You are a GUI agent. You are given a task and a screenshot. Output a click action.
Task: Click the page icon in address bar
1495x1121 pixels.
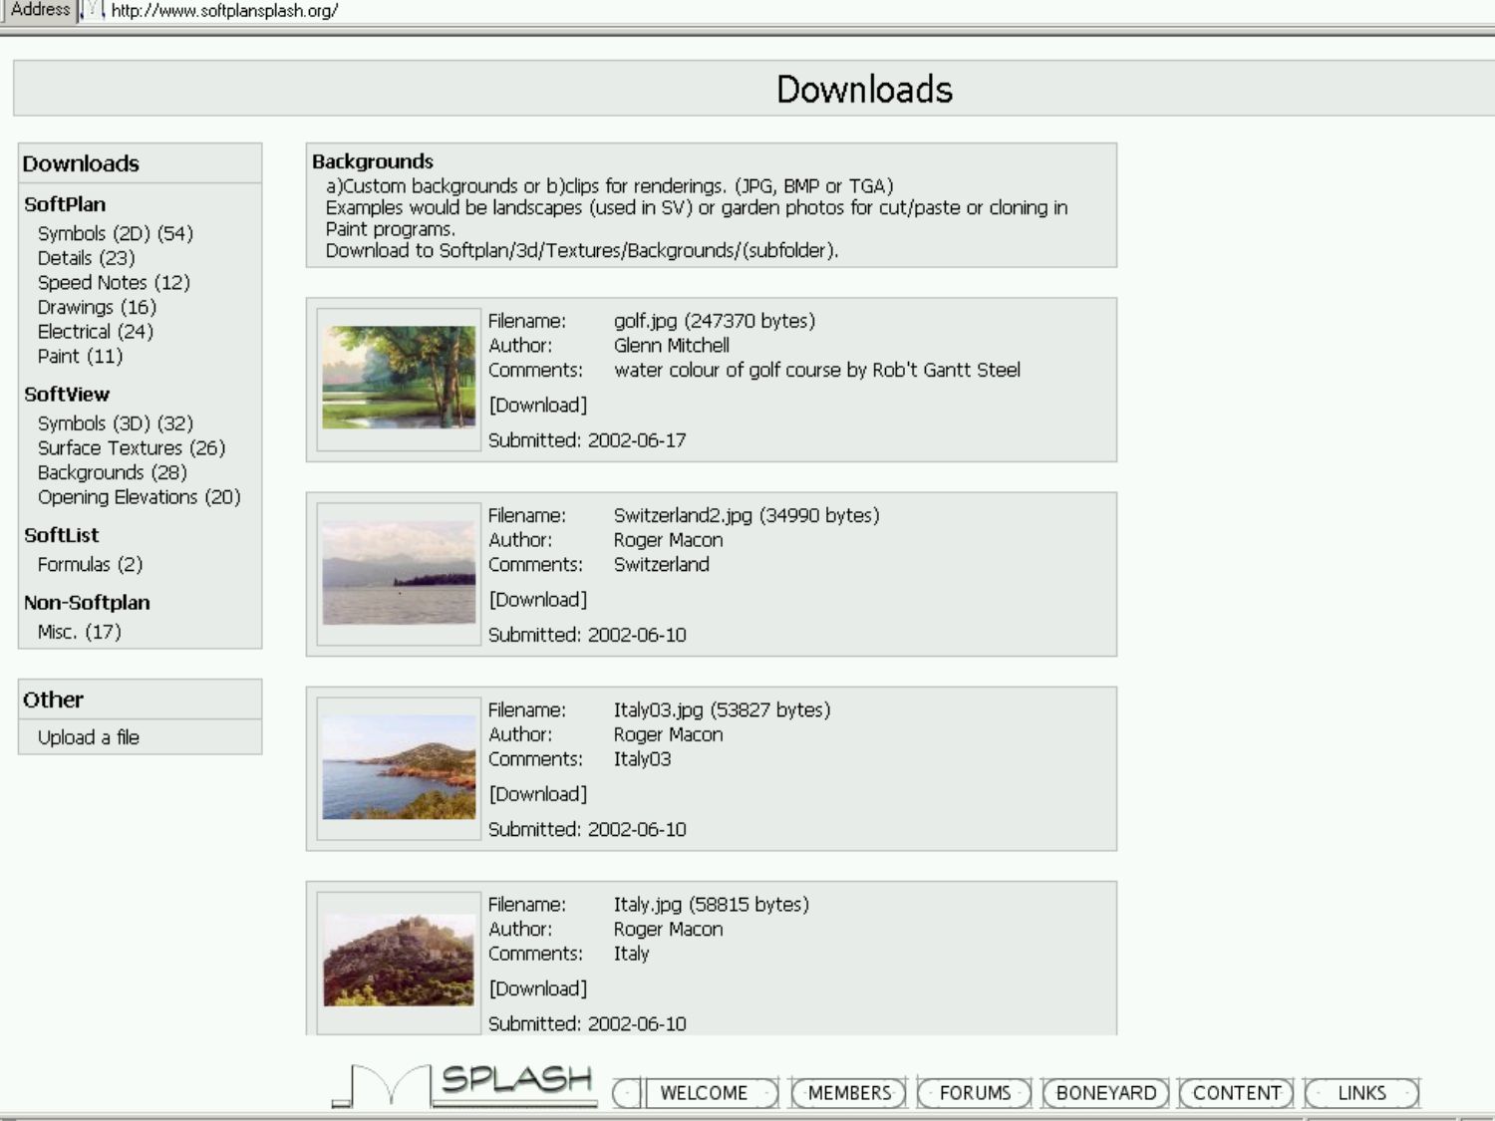93,10
